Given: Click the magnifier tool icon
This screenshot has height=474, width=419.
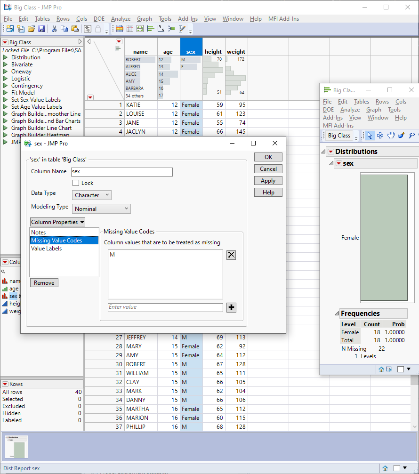Looking at the screenshot, I should tap(411, 136).
